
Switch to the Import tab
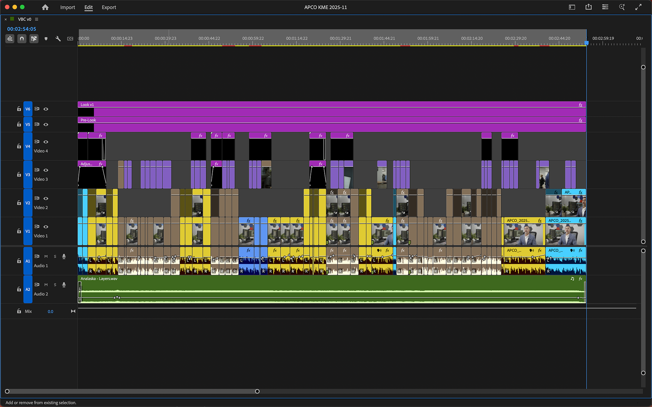(68, 7)
